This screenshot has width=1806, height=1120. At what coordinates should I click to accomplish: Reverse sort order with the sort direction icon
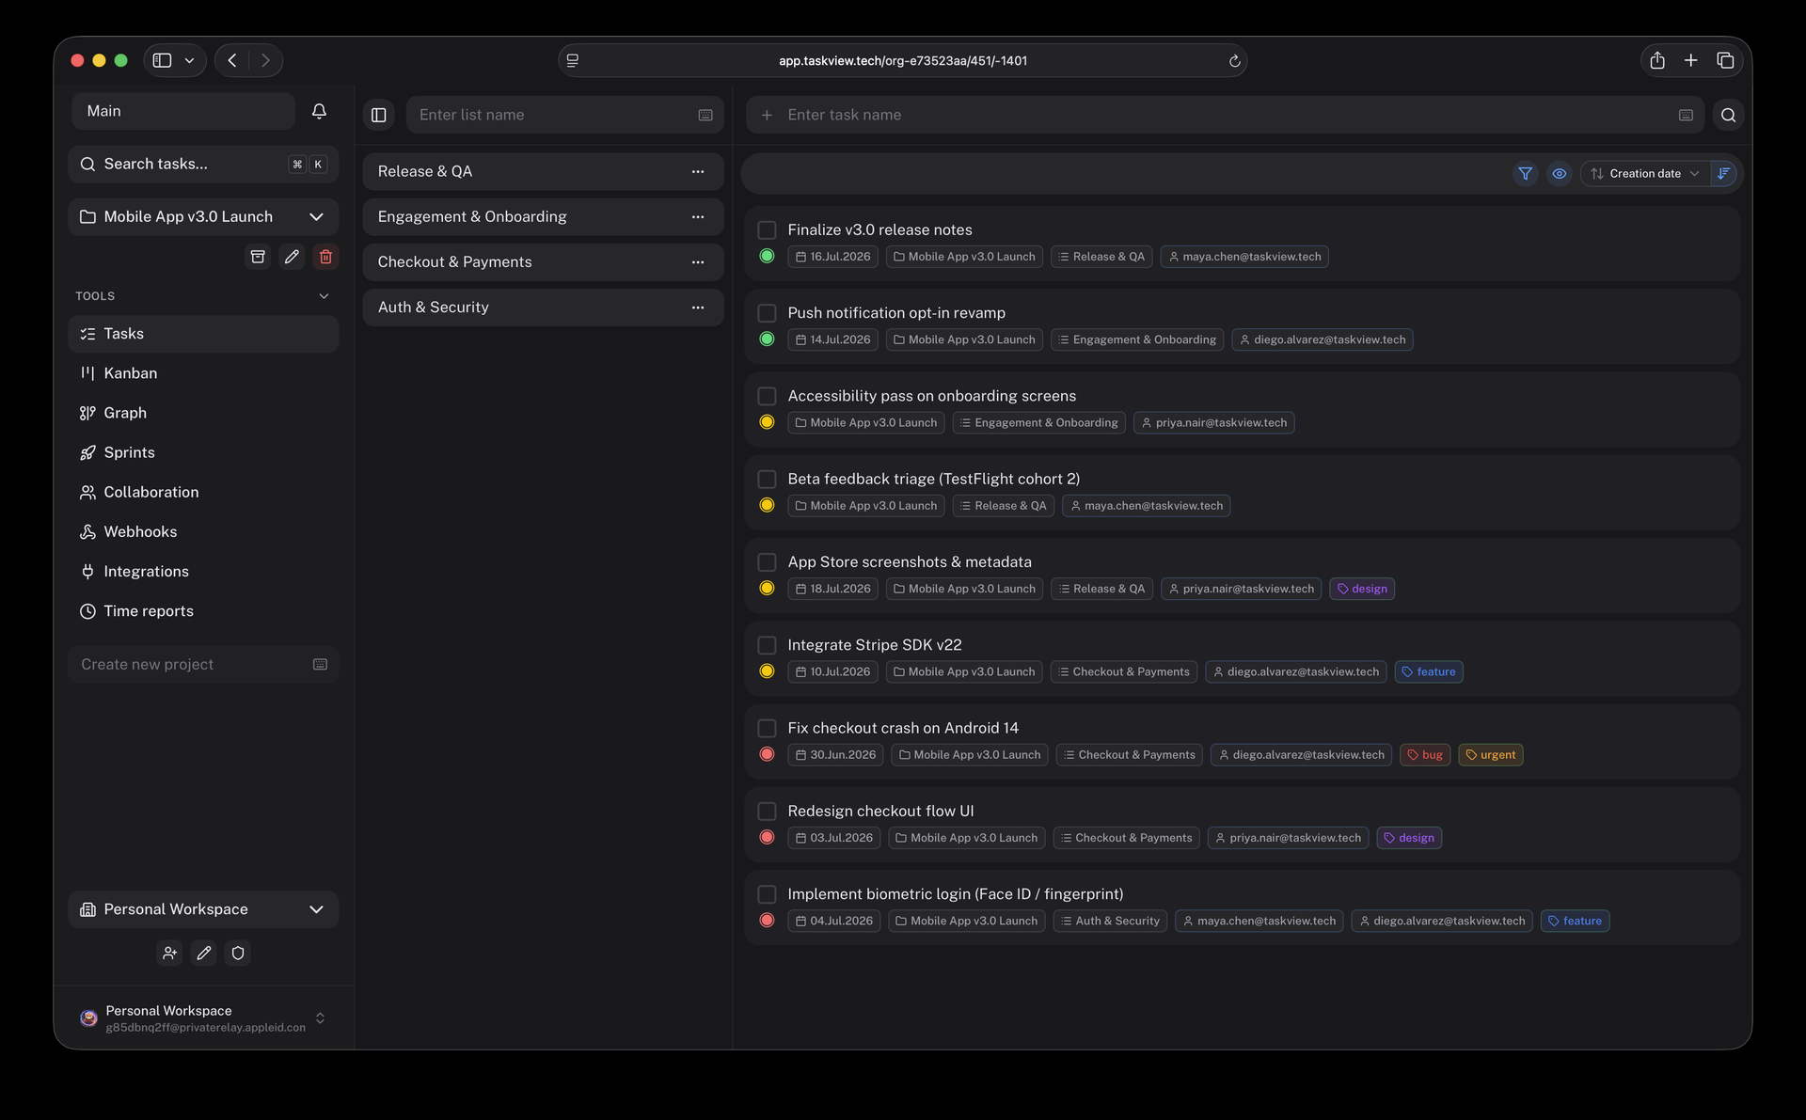pos(1723,173)
